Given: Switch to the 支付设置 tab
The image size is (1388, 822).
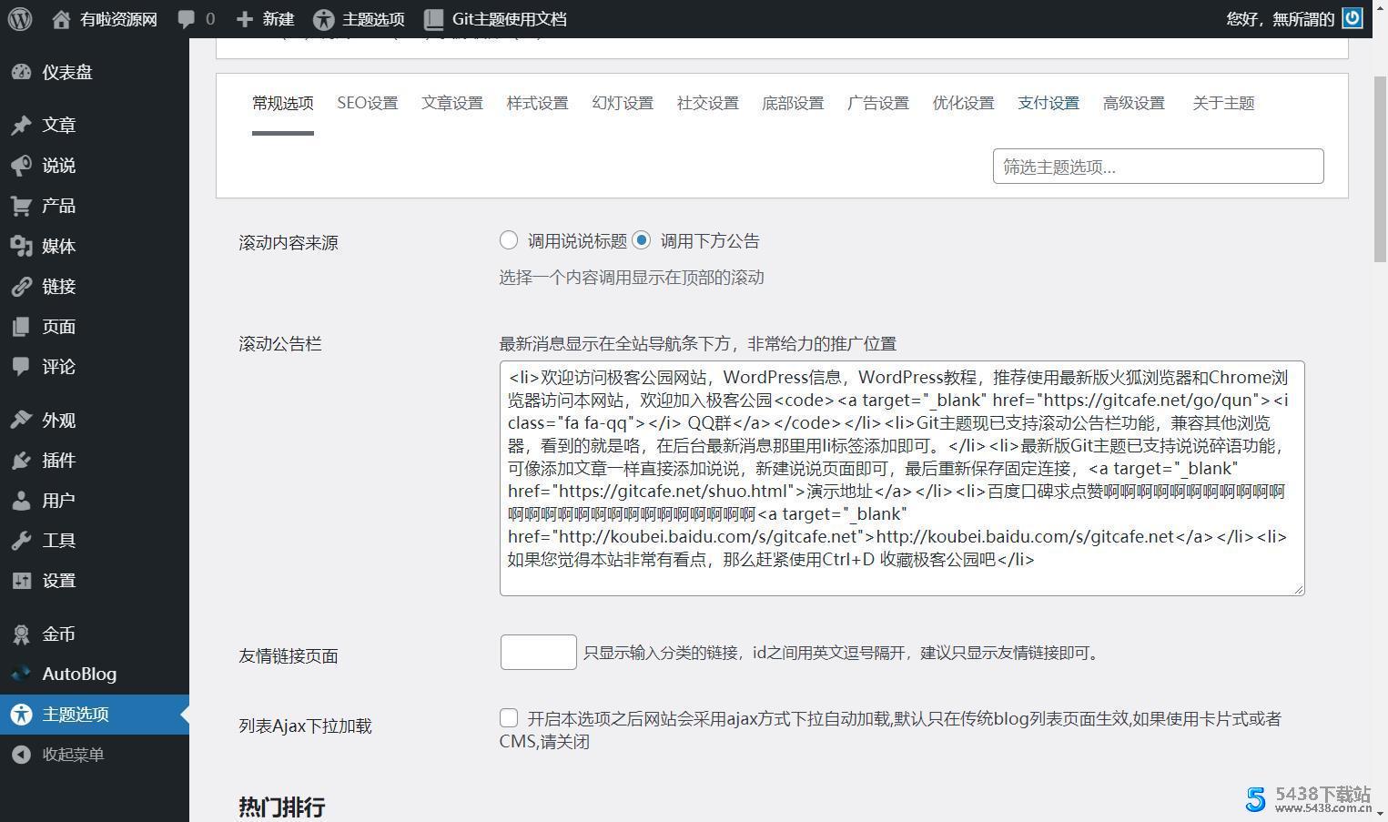Looking at the screenshot, I should (x=1048, y=103).
